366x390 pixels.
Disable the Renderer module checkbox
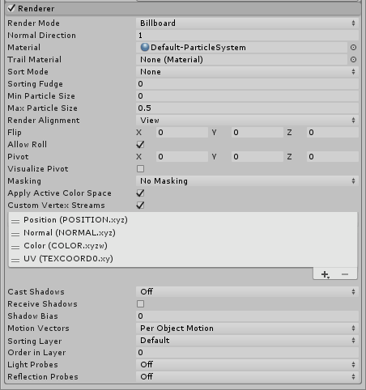[x=11, y=8]
